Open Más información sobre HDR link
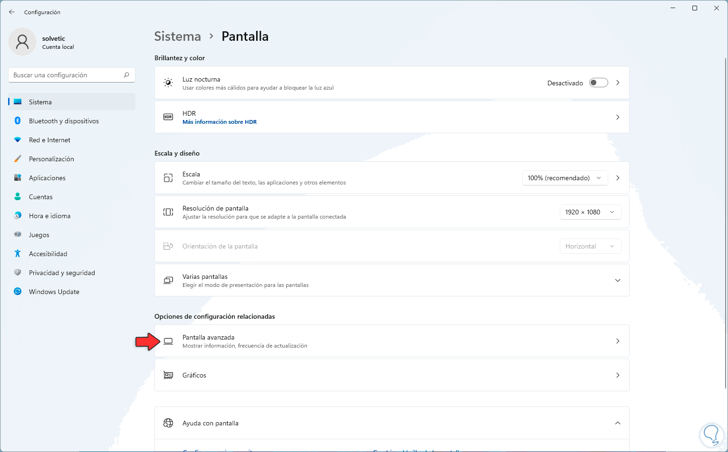This screenshot has height=452, width=728. tap(220, 122)
